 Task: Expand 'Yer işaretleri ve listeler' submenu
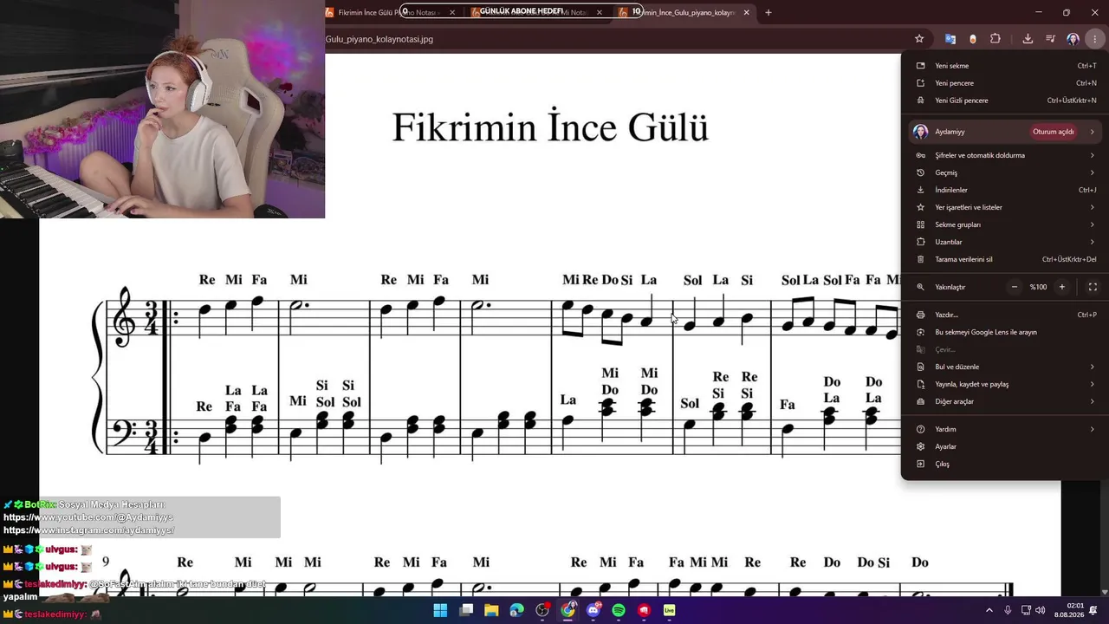[x=1006, y=207]
